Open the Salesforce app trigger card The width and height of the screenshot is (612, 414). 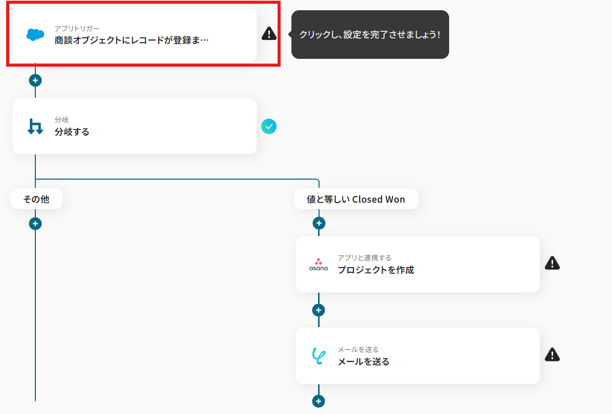pyautogui.click(x=135, y=34)
